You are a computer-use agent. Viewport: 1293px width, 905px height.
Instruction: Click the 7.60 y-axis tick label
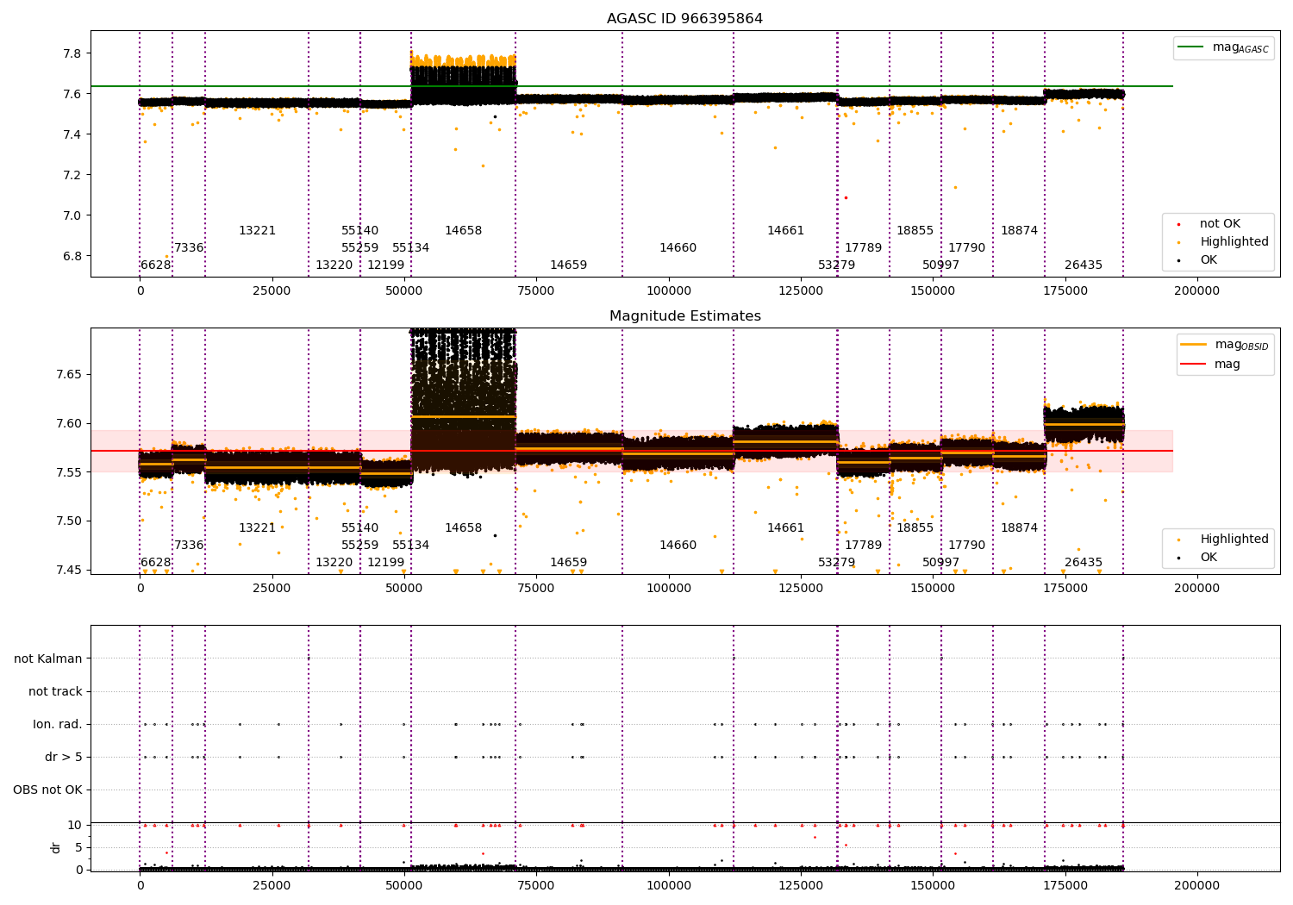pyautogui.click(x=68, y=423)
